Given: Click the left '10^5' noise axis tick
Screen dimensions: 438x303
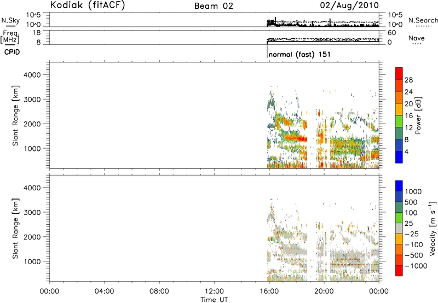Looking at the screenshot, I should point(33,15).
